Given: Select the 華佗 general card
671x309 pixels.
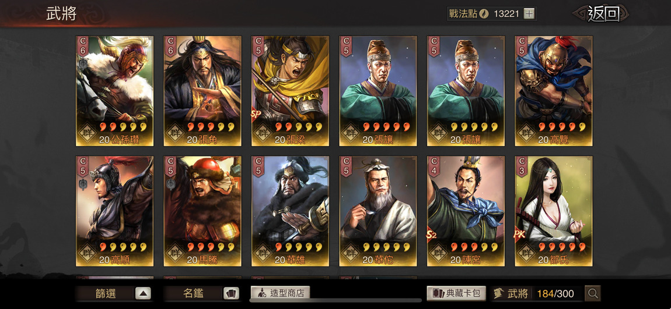Looking at the screenshot, I should [378, 211].
